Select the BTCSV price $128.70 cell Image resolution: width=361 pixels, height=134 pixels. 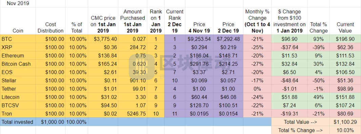199,105
